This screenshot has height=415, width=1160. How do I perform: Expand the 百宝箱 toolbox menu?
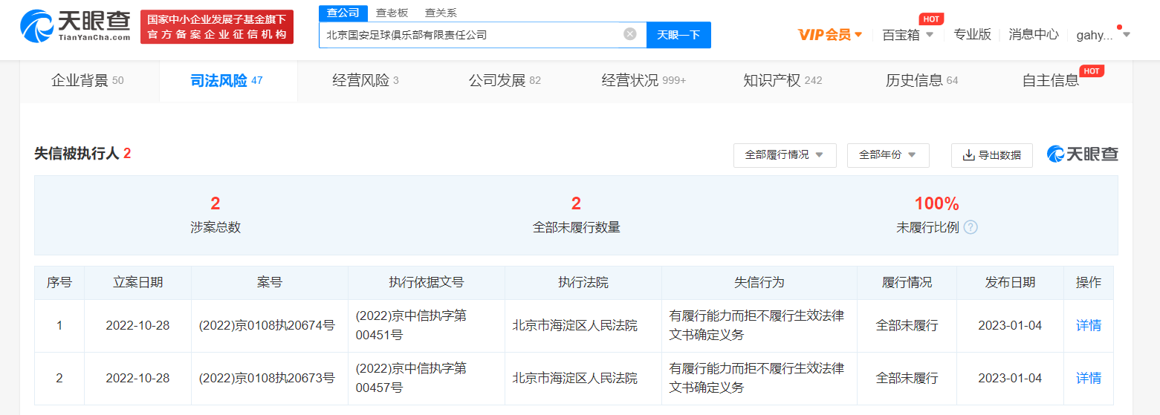coord(907,34)
